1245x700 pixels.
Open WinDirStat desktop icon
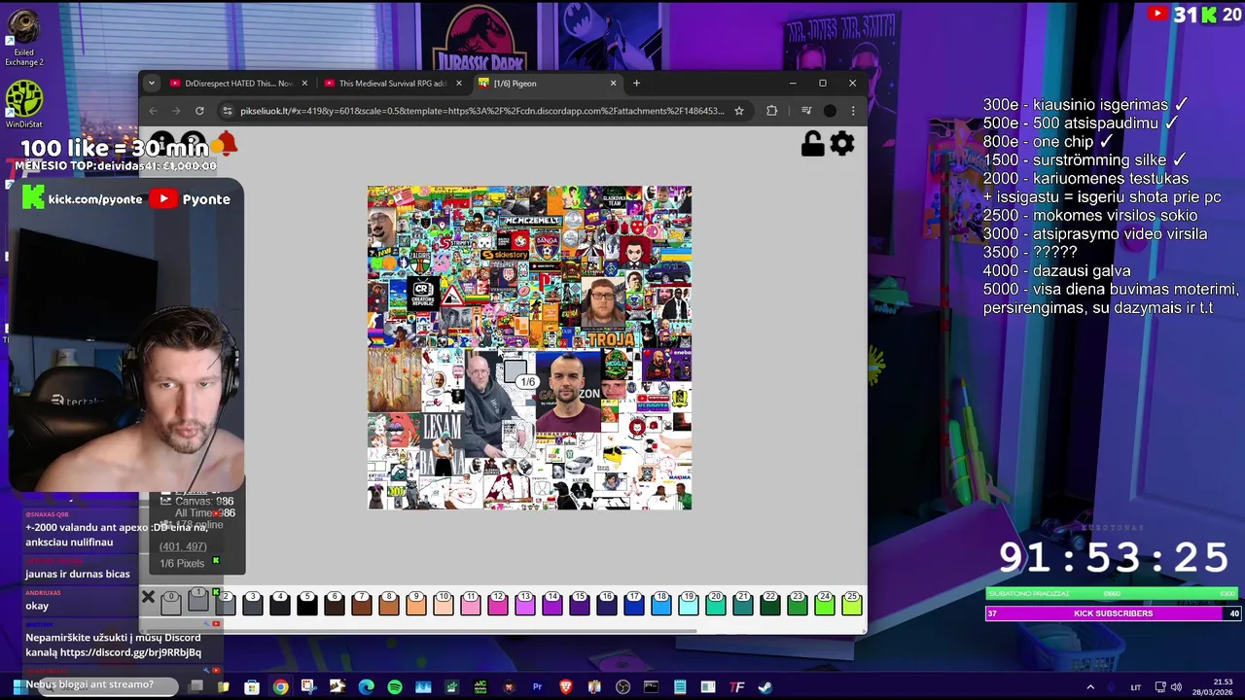point(24,105)
